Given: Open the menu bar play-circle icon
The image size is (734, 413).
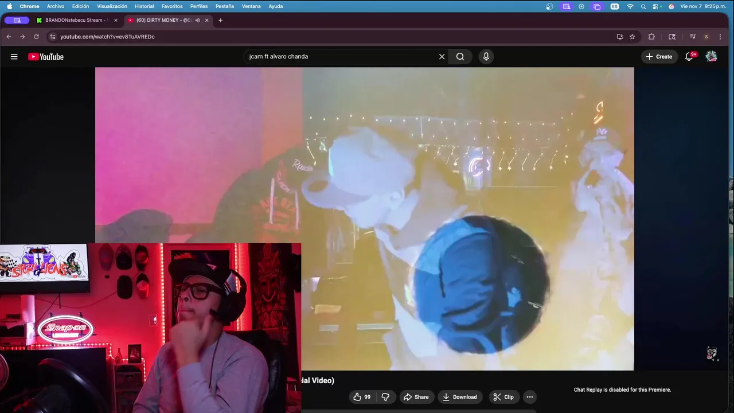Looking at the screenshot, I should tap(581, 6).
